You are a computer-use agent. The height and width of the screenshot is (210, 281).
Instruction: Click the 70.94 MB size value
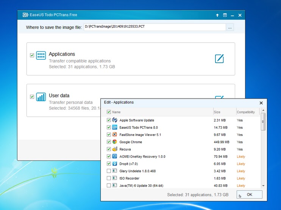click(x=221, y=157)
